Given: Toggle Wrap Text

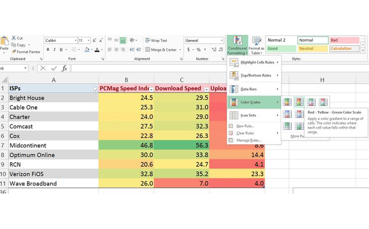Looking at the screenshot, I should [156, 40].
